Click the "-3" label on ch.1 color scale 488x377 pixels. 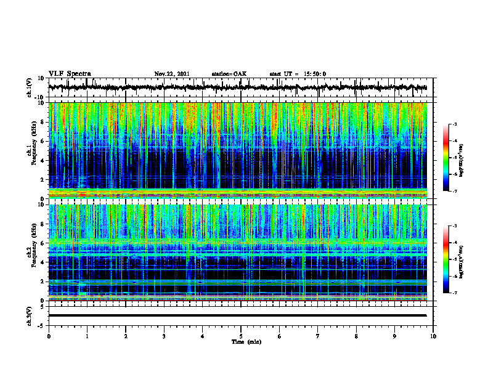coord(454,124)
